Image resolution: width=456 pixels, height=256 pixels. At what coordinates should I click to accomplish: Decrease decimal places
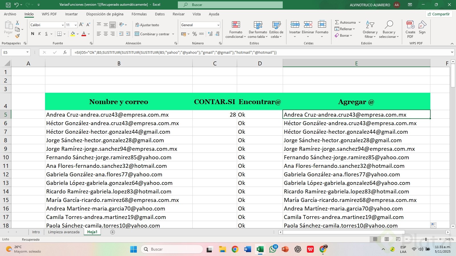point(217,34)
